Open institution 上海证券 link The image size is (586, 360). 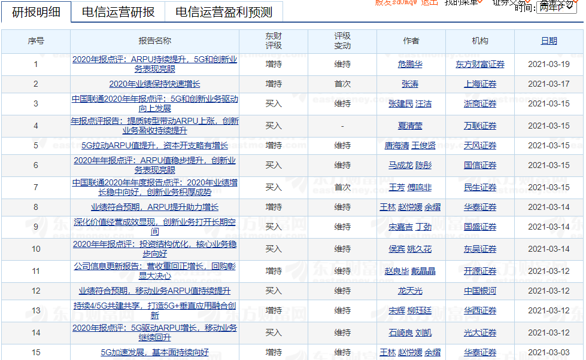click(480, 84)
